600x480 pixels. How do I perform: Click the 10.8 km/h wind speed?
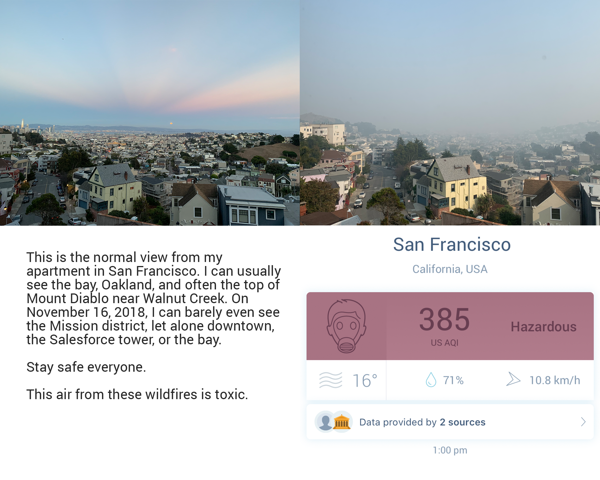tap(555, 380)
